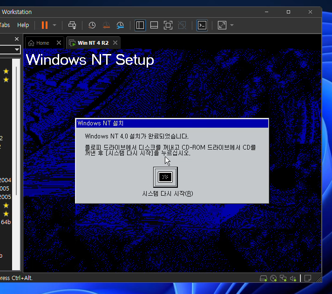Screen dimensions: 332x294
Task: Minimize the Workstation window
Action: [x=266, y=12]
